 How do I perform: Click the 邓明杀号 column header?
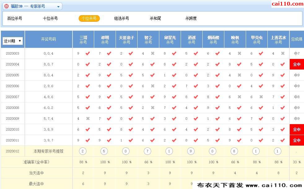click(x=105, y=39)
